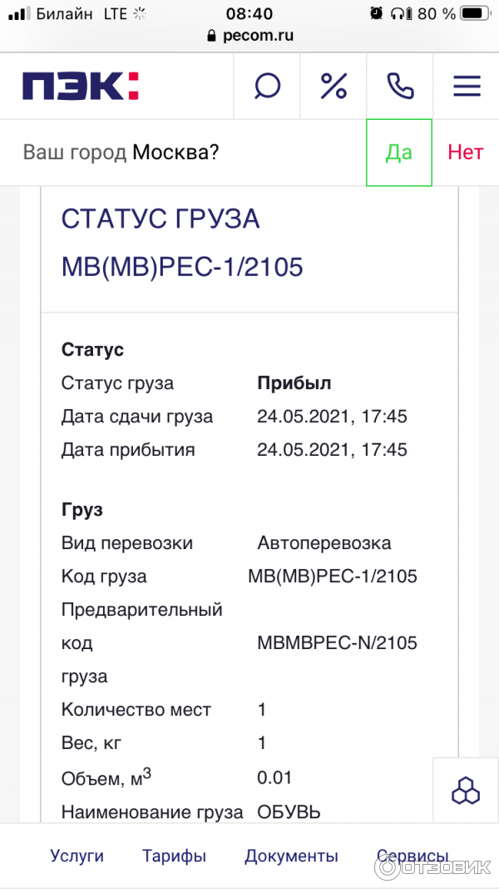The image size is (499, 889).
Task: Open the Тарифы tab
Action: 174,856
